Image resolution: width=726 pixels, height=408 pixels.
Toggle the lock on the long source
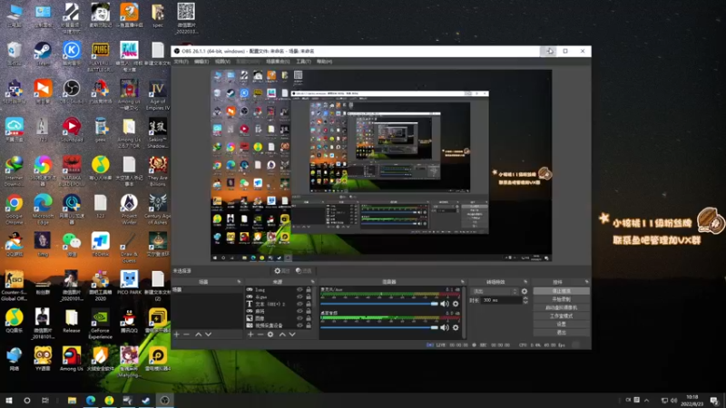click(x=309, y=290)
